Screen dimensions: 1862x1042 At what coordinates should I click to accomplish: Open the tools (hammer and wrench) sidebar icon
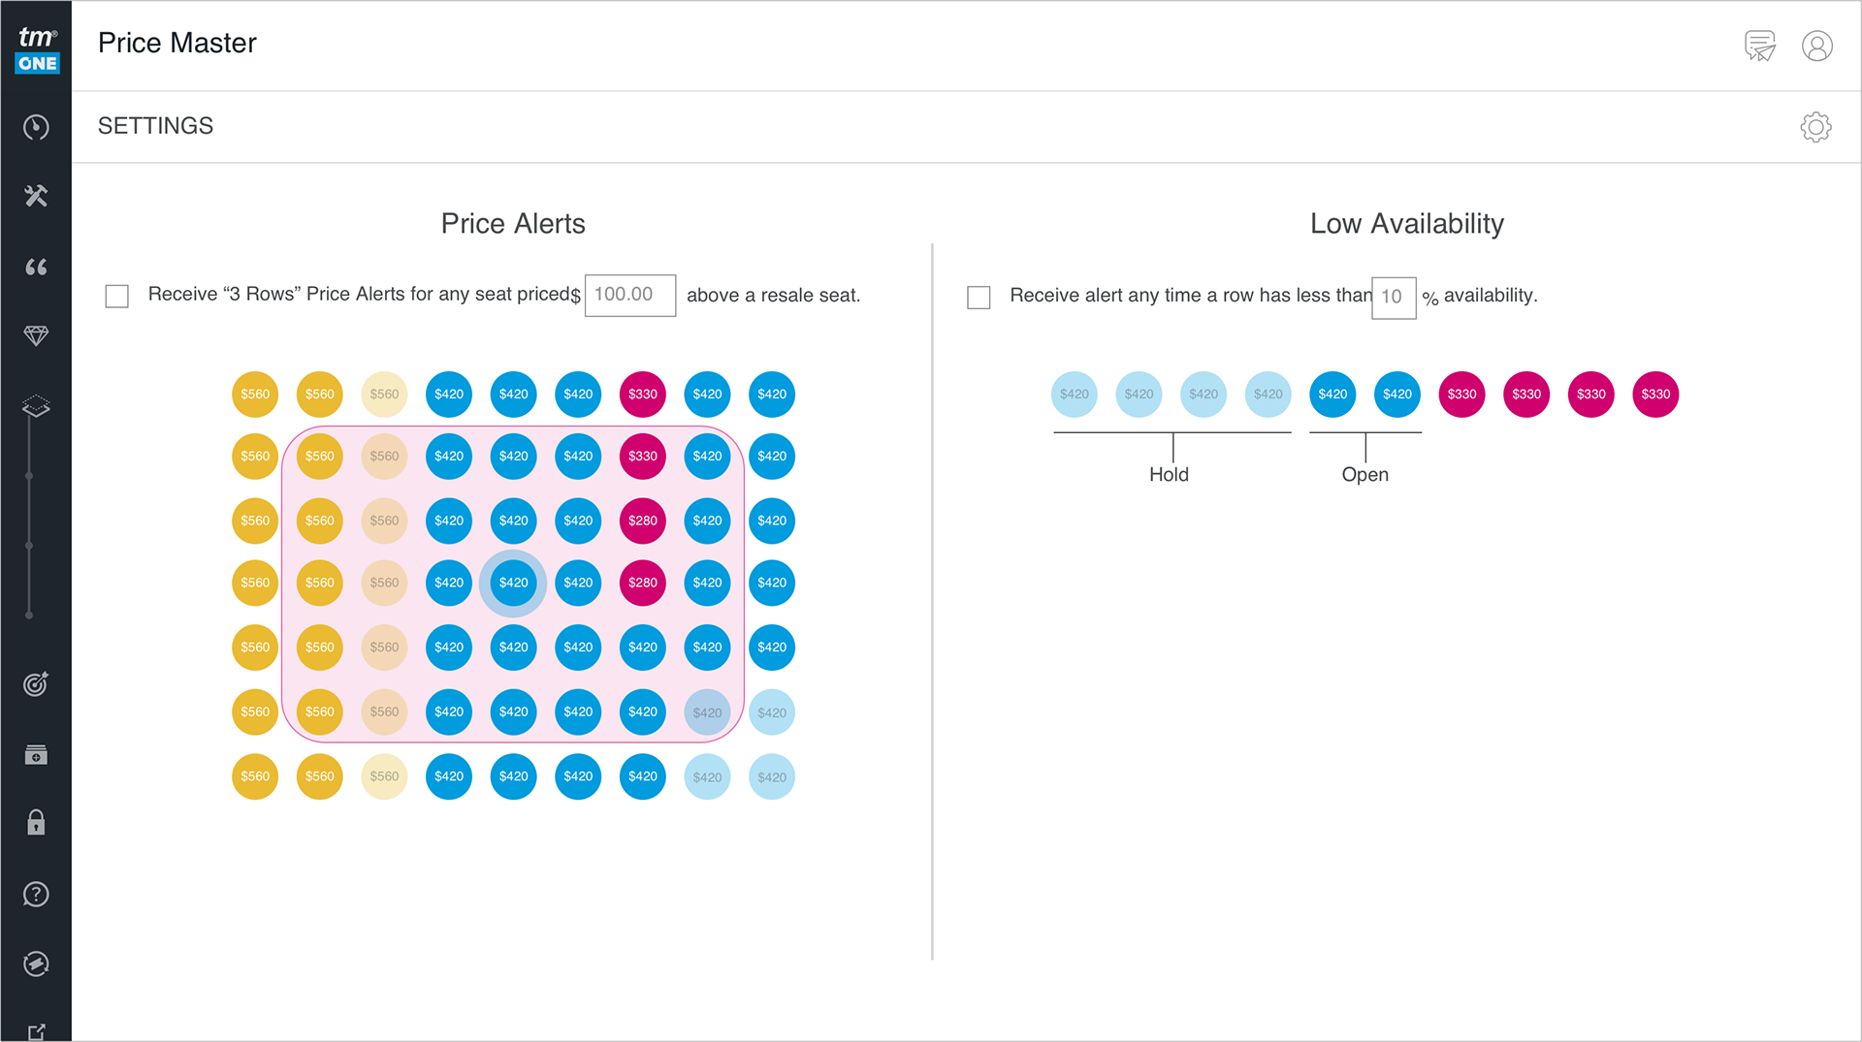click(x=36, y=196)
